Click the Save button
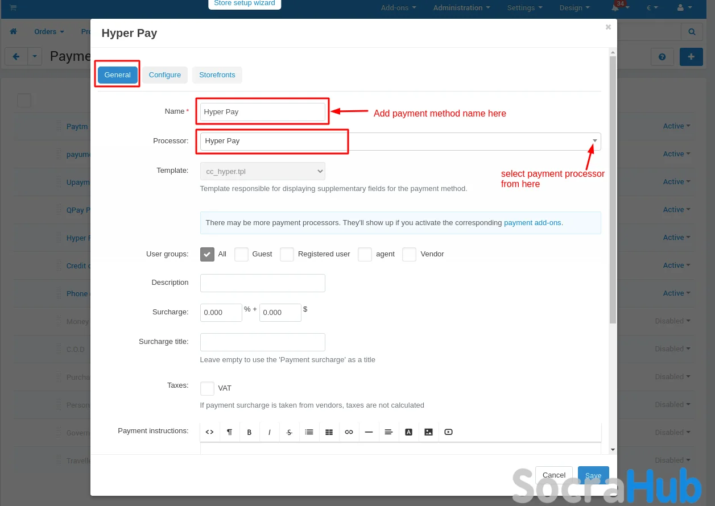 (x=593, y=476)
